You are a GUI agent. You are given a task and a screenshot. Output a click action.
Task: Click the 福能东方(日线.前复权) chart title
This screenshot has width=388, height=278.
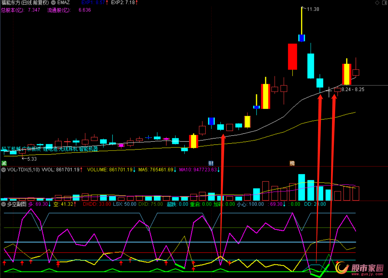(25, 3)
